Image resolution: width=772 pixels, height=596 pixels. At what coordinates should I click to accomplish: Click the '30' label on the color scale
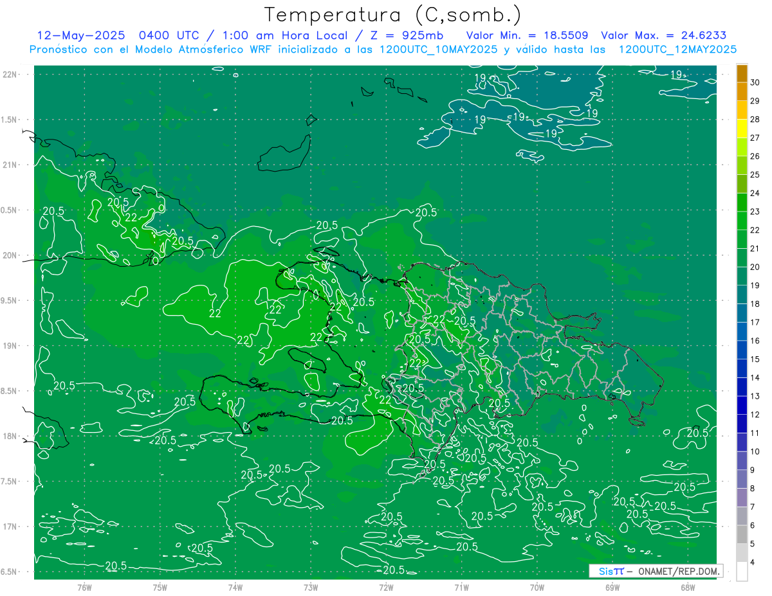[x=755, y=82]
